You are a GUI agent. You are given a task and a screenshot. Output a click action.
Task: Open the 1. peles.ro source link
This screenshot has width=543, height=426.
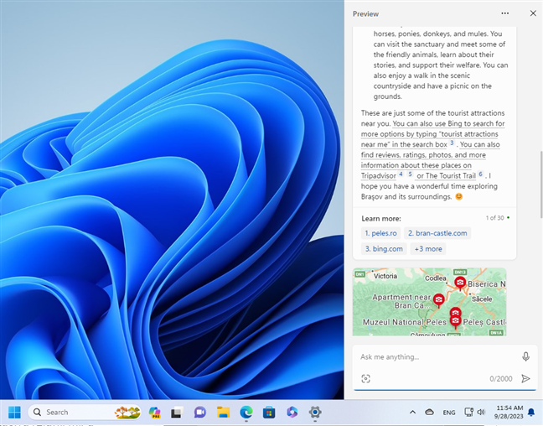380,233
